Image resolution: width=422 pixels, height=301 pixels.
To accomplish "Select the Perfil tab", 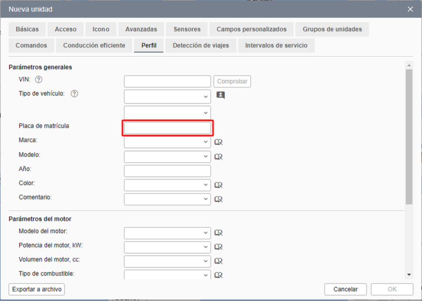I will [149, 46].
